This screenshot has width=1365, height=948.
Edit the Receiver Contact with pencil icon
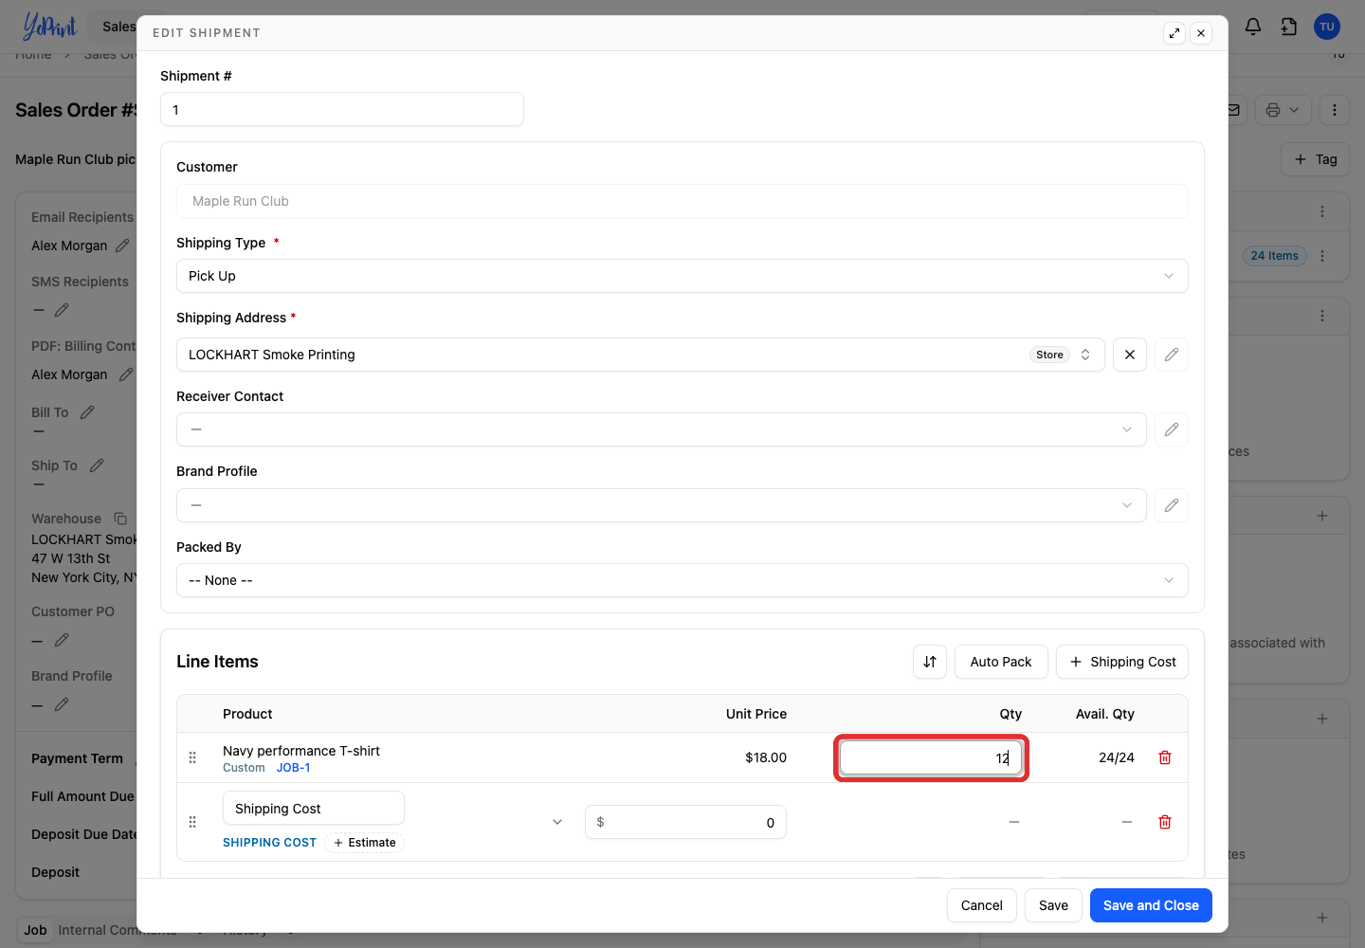1172,429
